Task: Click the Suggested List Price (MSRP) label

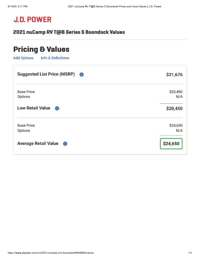Action: [46, 74]
